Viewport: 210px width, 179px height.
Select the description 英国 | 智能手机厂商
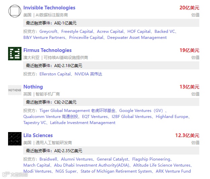(42, 94)
